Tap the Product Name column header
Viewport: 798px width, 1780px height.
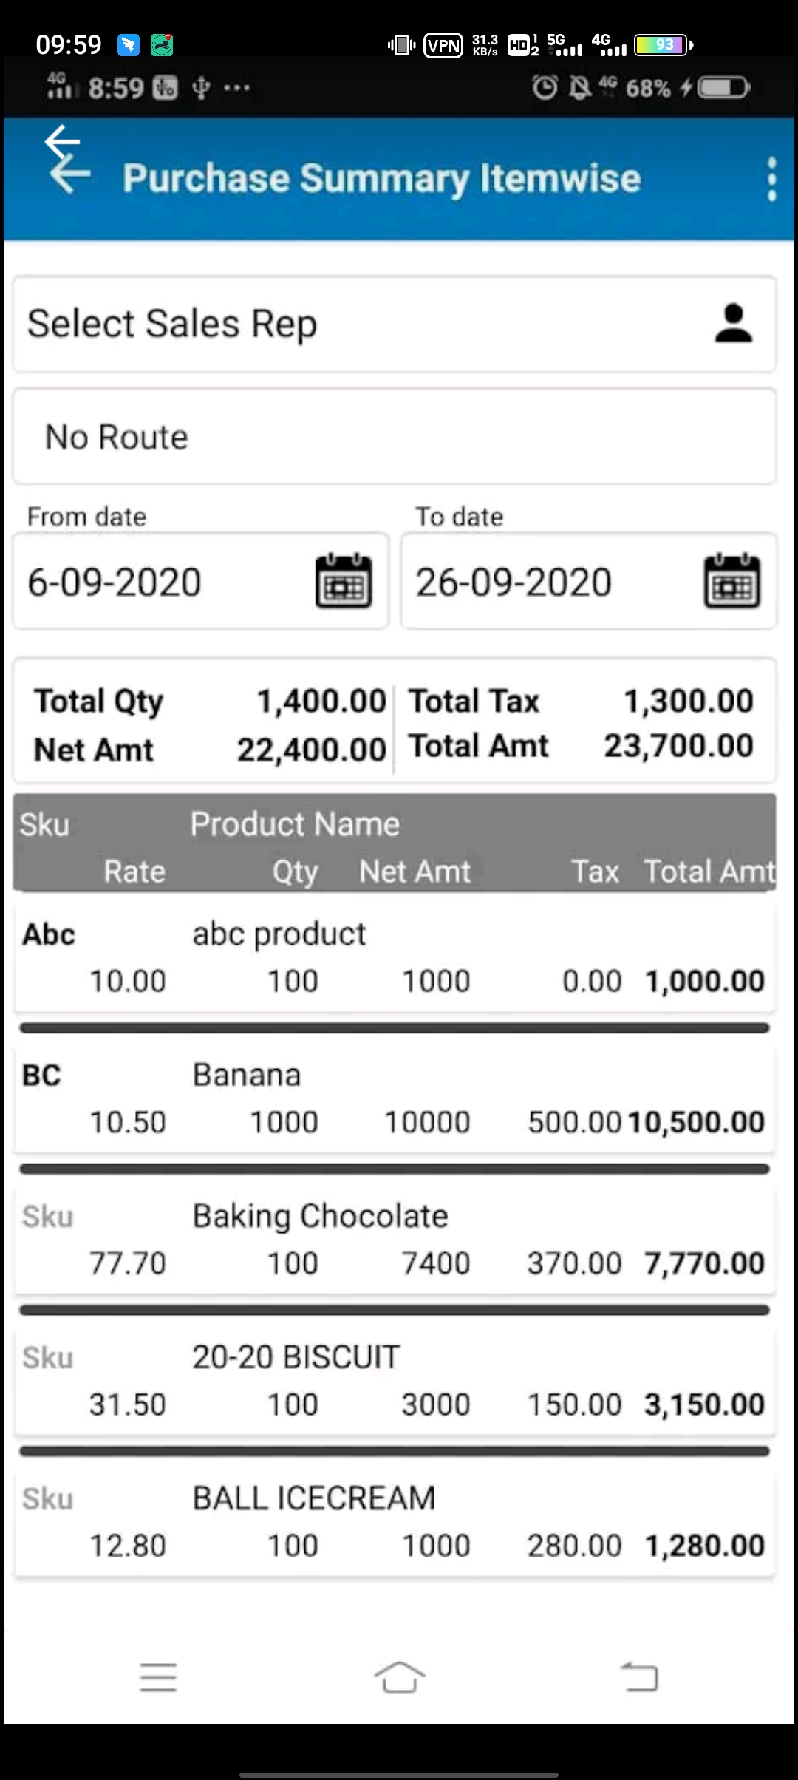295,824
